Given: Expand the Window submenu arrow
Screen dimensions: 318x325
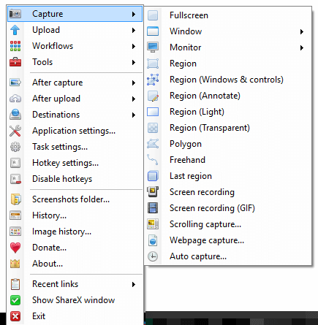Looking at the screenshot, I should pyautogui.click(x=302, y=31).
